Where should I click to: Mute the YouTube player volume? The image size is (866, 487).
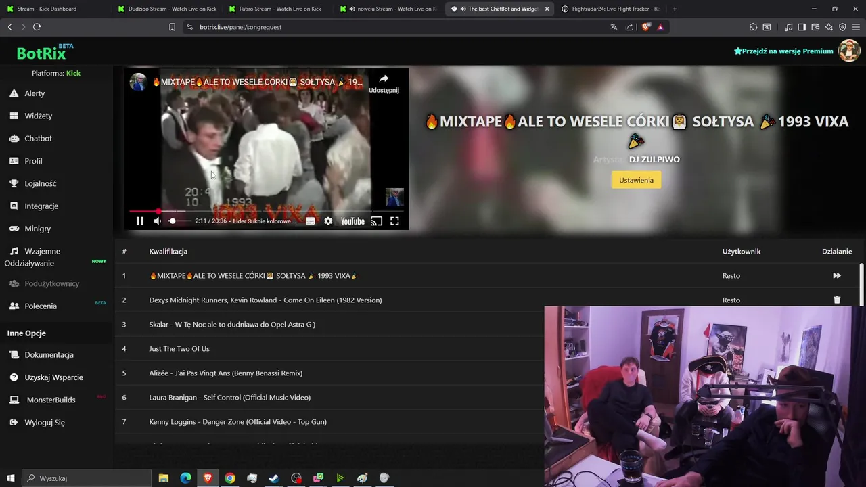[x=158, y=221]
